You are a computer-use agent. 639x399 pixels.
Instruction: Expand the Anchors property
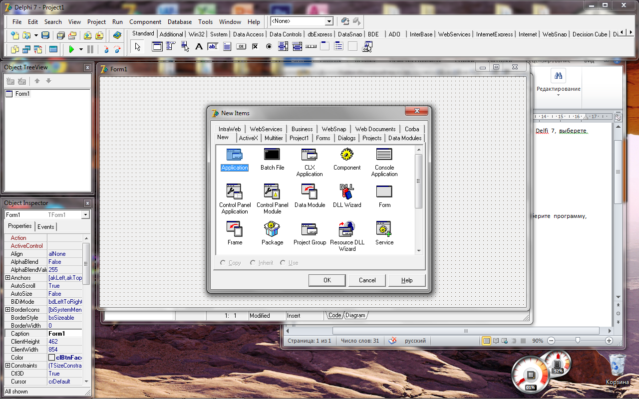(7, 278)
